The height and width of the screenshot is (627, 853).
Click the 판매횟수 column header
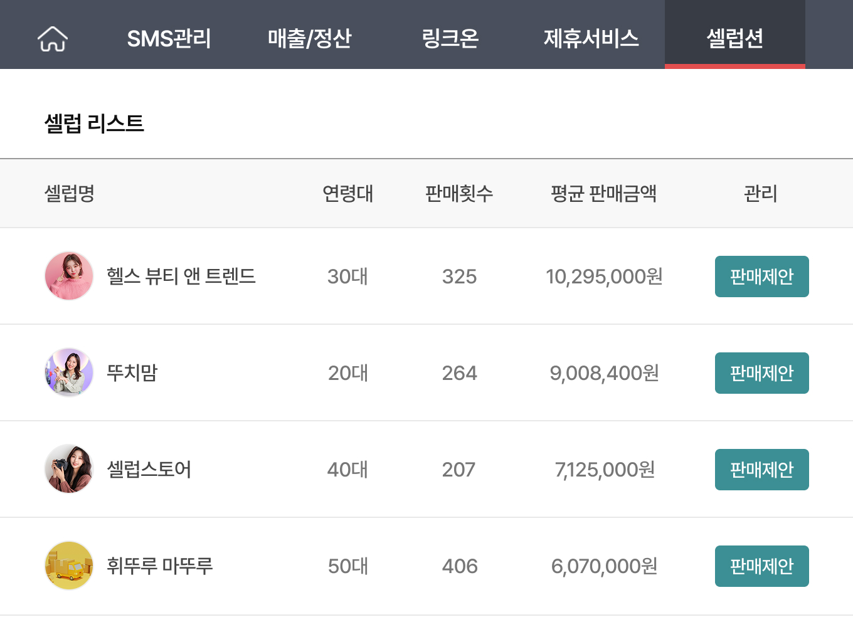click(x=459, y=194)
